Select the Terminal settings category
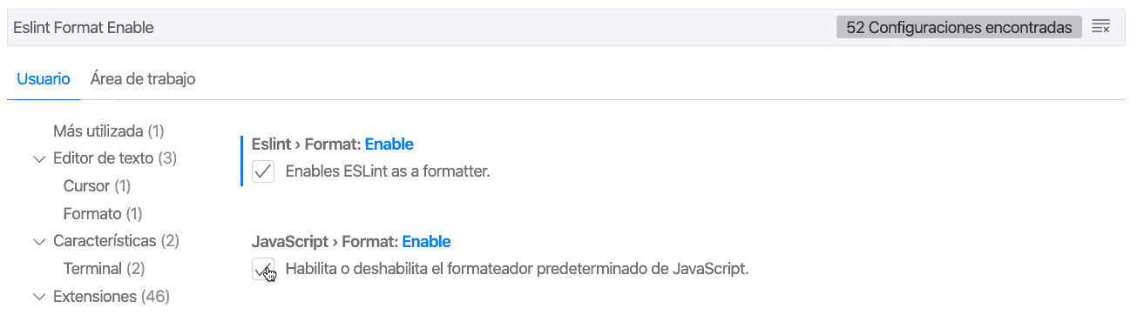1137x315 pixels. (104, 269)
